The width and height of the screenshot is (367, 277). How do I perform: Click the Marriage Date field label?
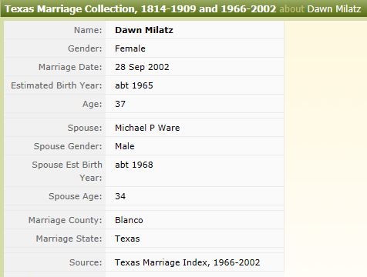(70, 67)
